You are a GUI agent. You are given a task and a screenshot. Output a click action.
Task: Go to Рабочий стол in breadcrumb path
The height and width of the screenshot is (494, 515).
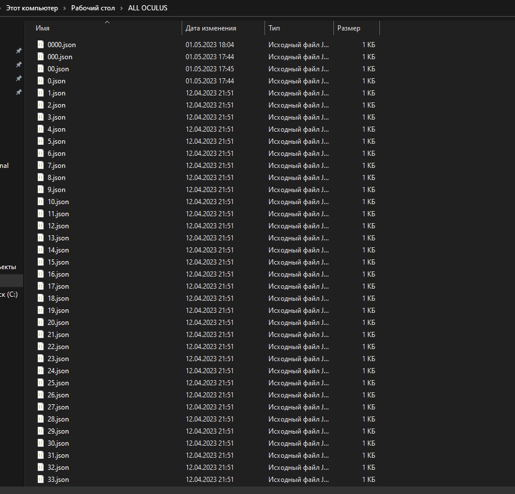93,8
